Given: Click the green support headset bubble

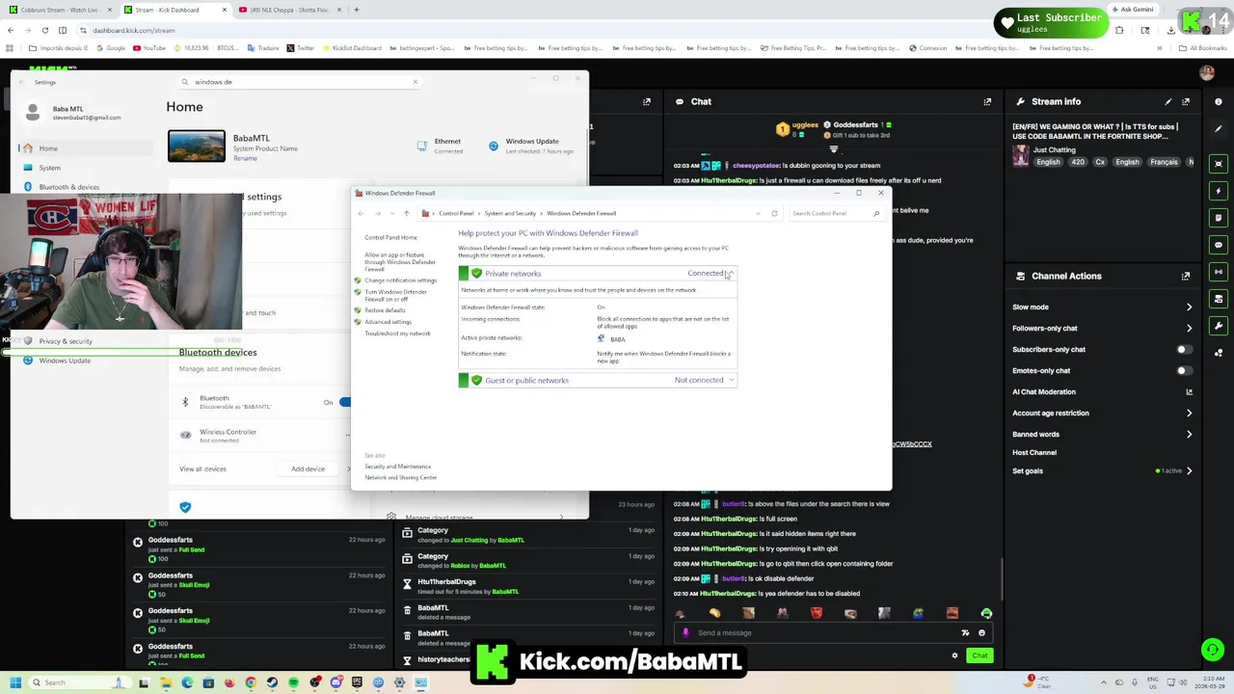Looking at the screenshot, I should tap(1213, 650).
